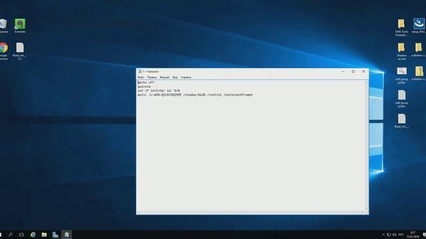Select the Shadow access folder
Screen dimensions: 426x239
pos(401,51)
